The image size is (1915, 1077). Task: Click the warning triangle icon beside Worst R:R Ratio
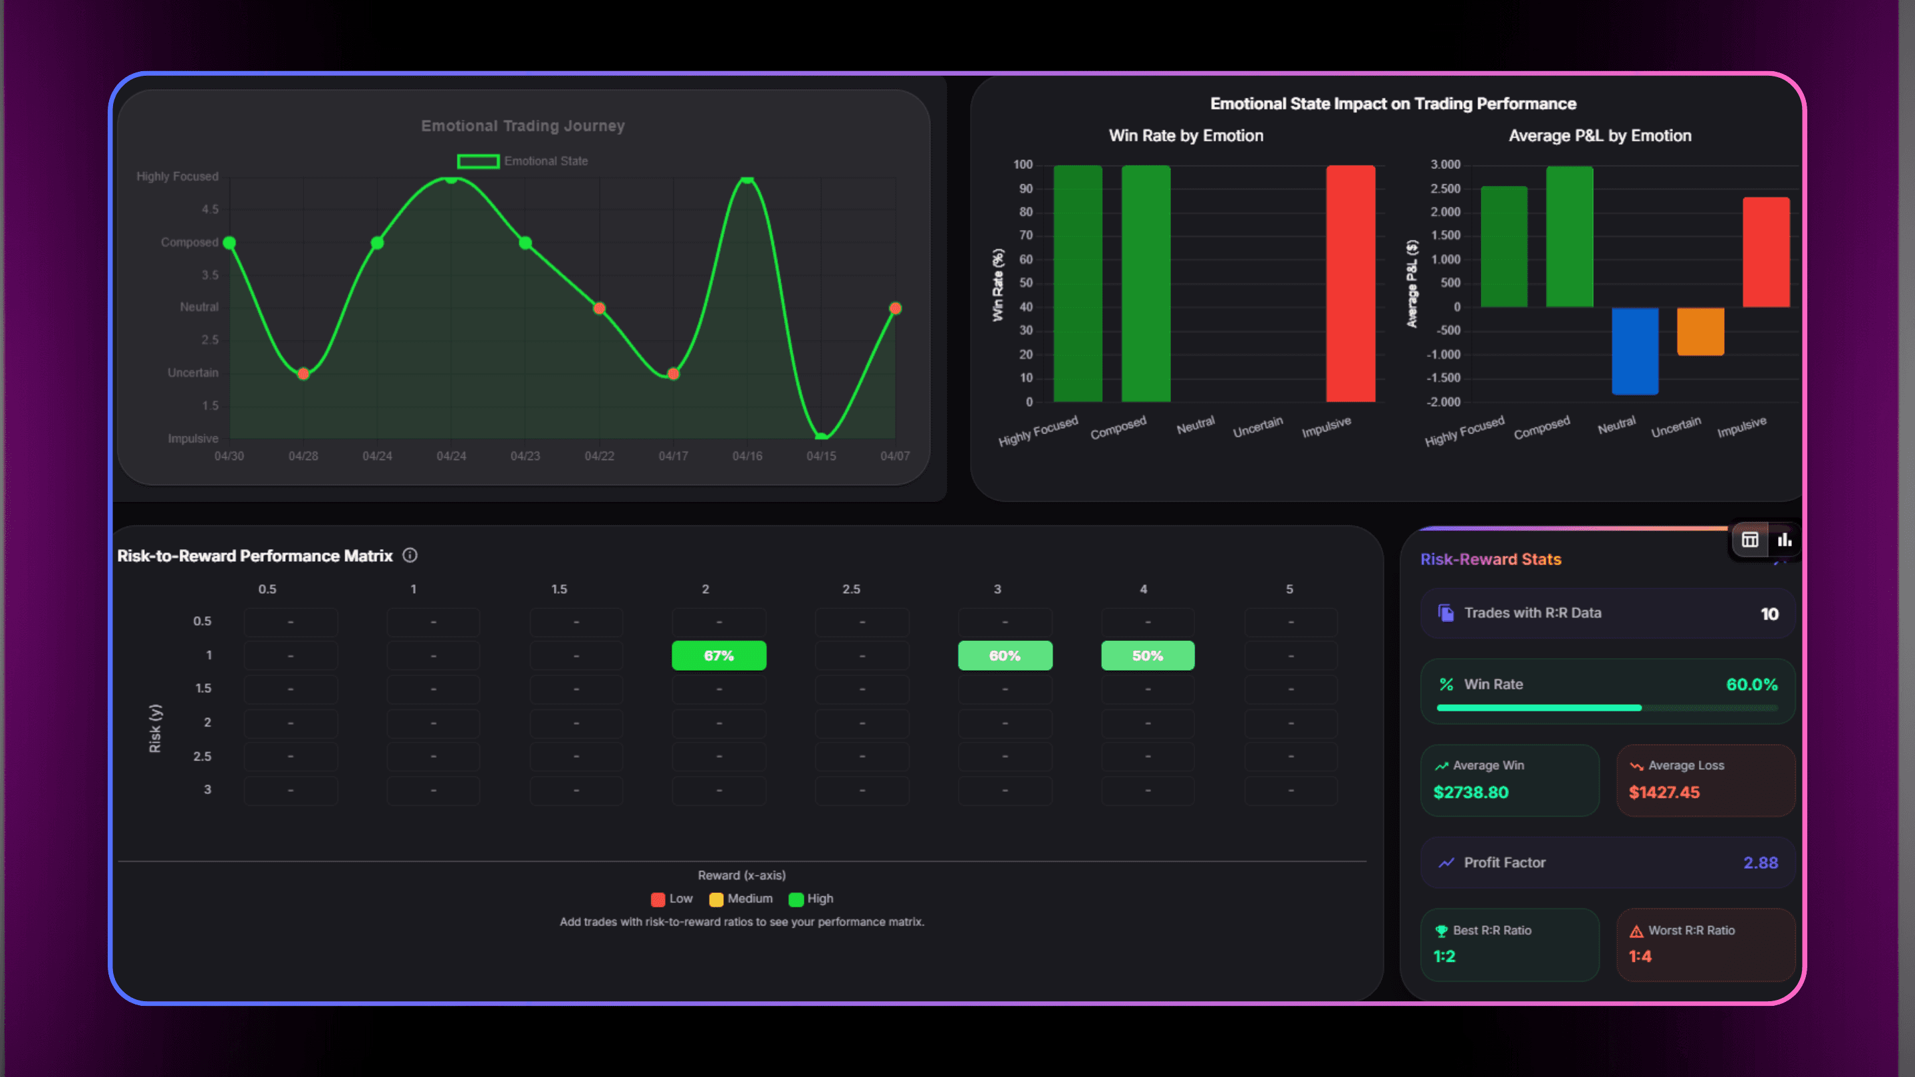[1636, 931]
